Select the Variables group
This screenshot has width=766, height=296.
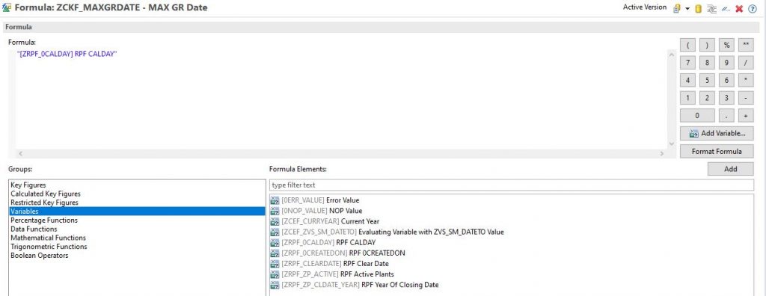click(x=137, y=212)
